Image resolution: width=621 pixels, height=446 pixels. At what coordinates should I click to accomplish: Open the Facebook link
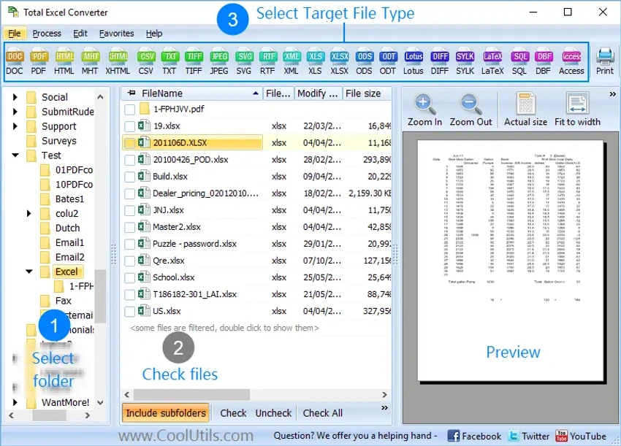click(x=474, y=436)
